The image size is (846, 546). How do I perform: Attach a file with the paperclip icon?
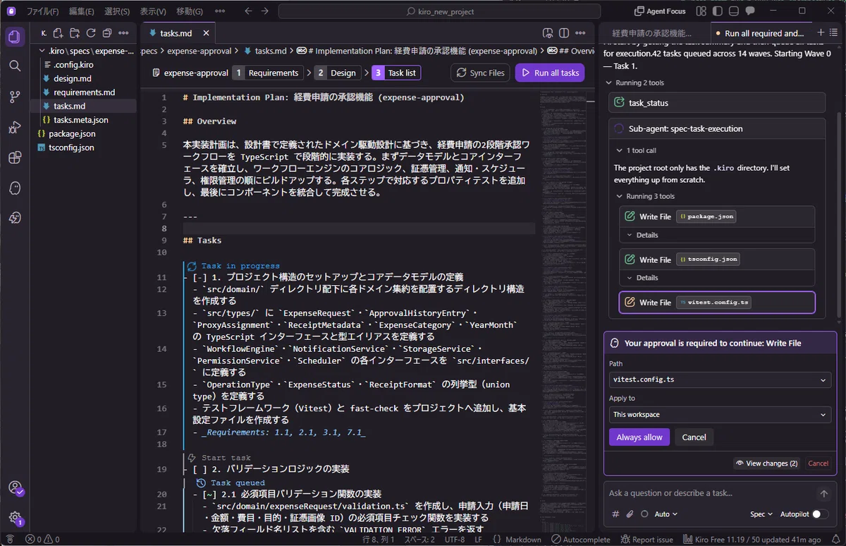click(630, 514)
